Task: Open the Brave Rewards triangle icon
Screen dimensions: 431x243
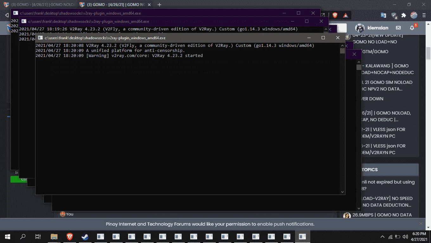Action: pyautogui.click(x=345, y=15)
